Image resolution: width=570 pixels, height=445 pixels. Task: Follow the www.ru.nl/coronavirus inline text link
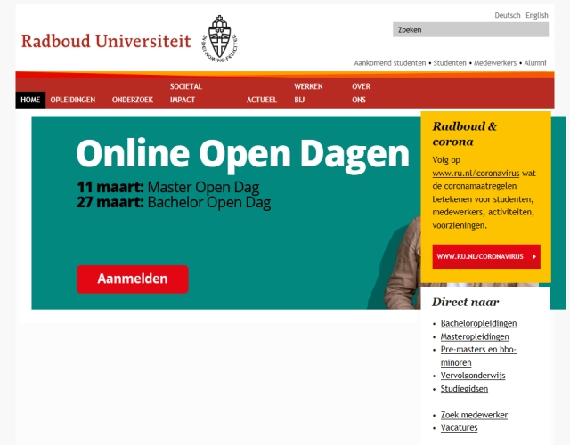(x=476, y=174)
